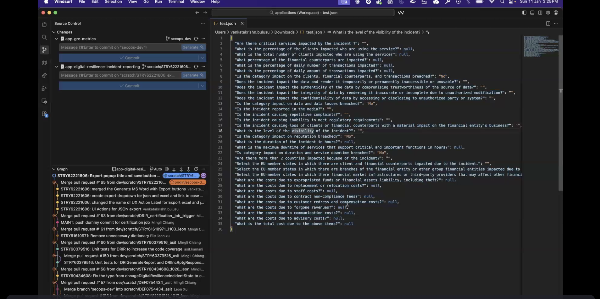Open macOS Spotlight search icon

coord(502,2)
